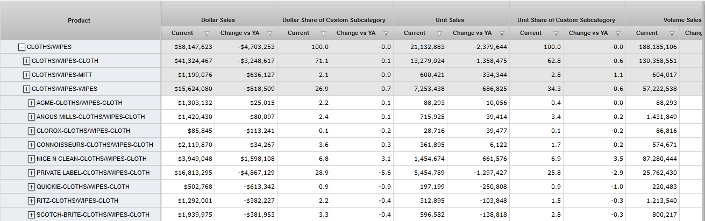Click filter icon on Dollar Sales Current column

pos(207,33)
